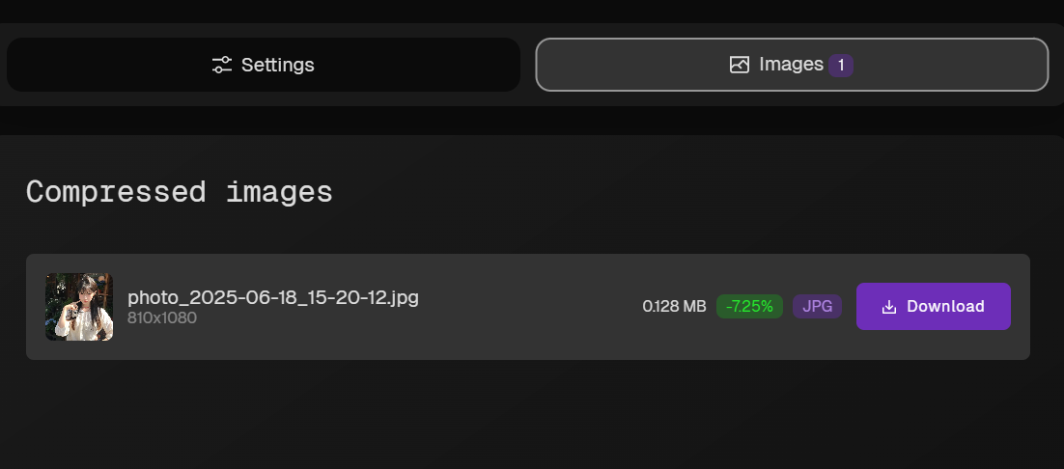Click the Settings label text

(x=277, y=65)
